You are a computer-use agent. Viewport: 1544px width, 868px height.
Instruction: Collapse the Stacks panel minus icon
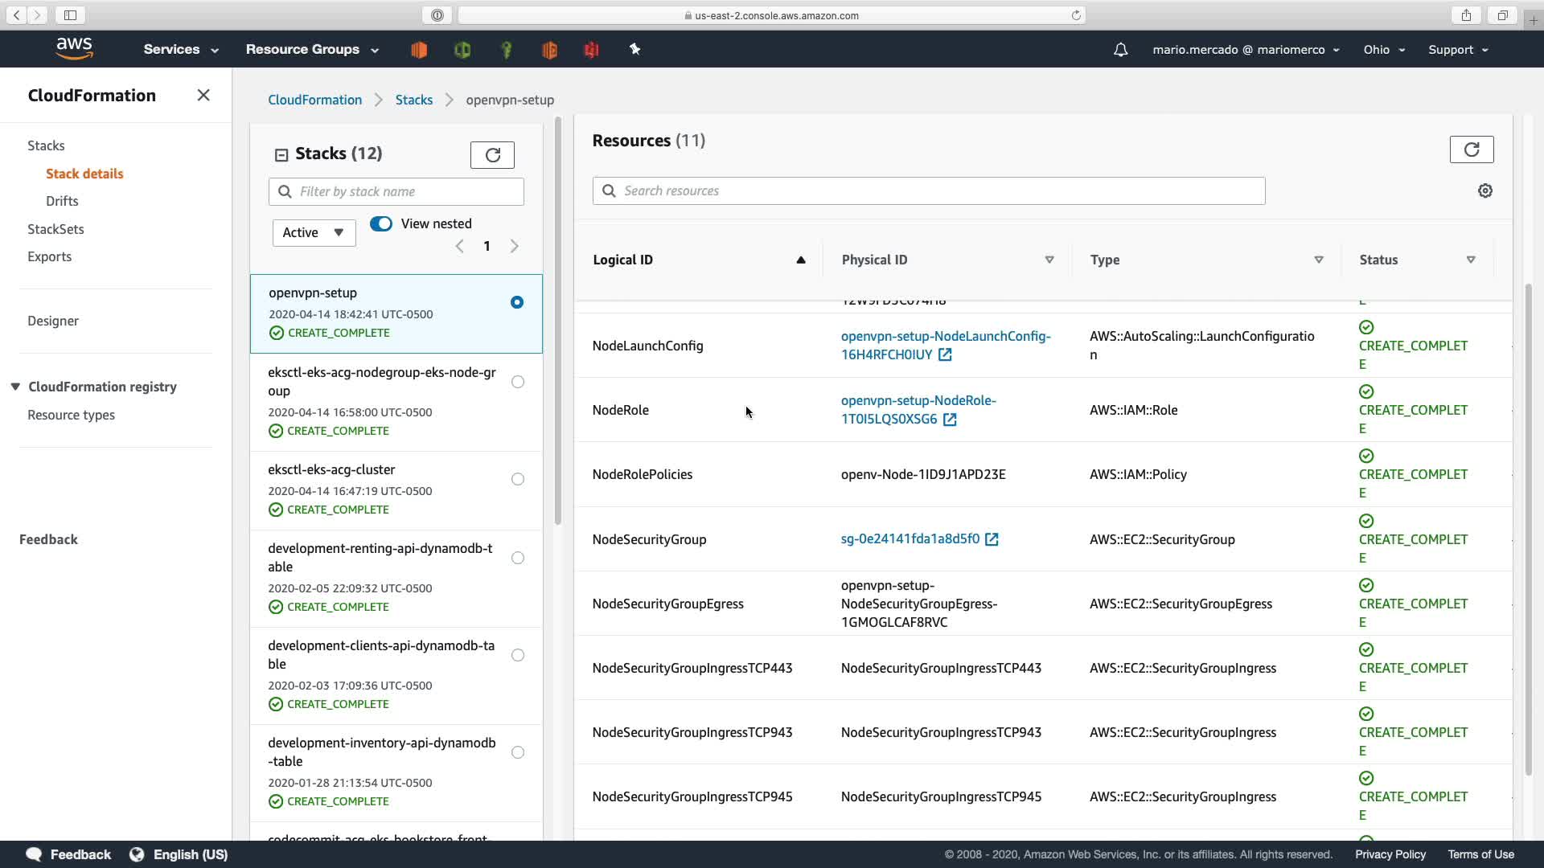[x=281, y=154]
